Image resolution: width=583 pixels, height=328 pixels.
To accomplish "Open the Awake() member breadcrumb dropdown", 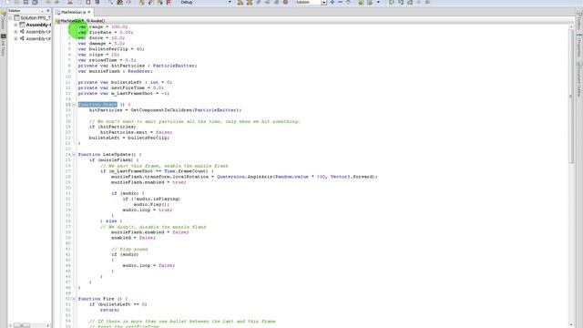I will click(96, 21).
